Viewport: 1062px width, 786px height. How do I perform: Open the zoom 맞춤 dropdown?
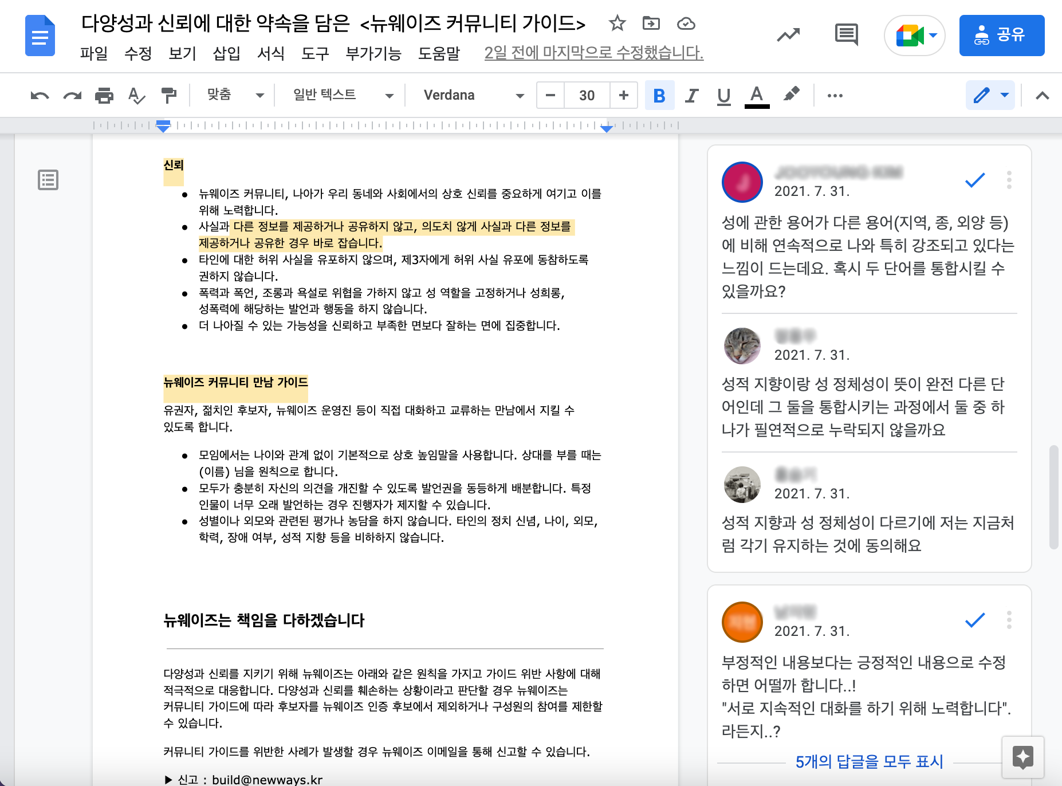pos(235,95)
